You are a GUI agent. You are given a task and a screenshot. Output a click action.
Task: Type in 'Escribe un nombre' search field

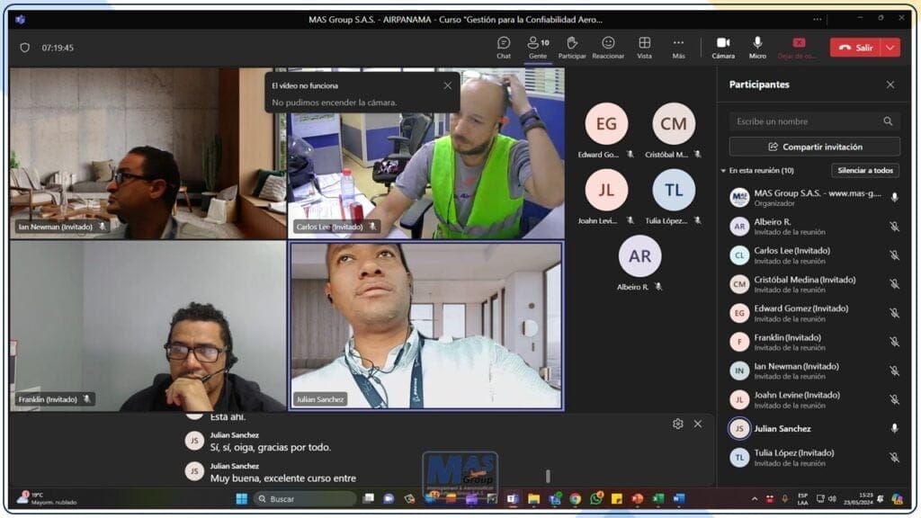pos(805,121)
